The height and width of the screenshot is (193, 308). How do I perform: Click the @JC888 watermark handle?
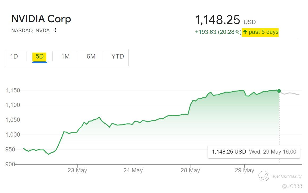click(292, 186)
